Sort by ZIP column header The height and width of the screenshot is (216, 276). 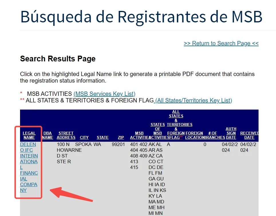click(x=121, y=137)
